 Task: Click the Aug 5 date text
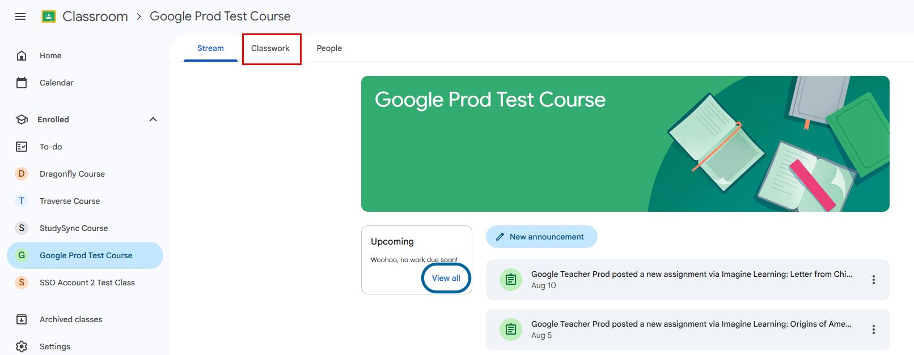pyautogui.click(x=541, y=335)
